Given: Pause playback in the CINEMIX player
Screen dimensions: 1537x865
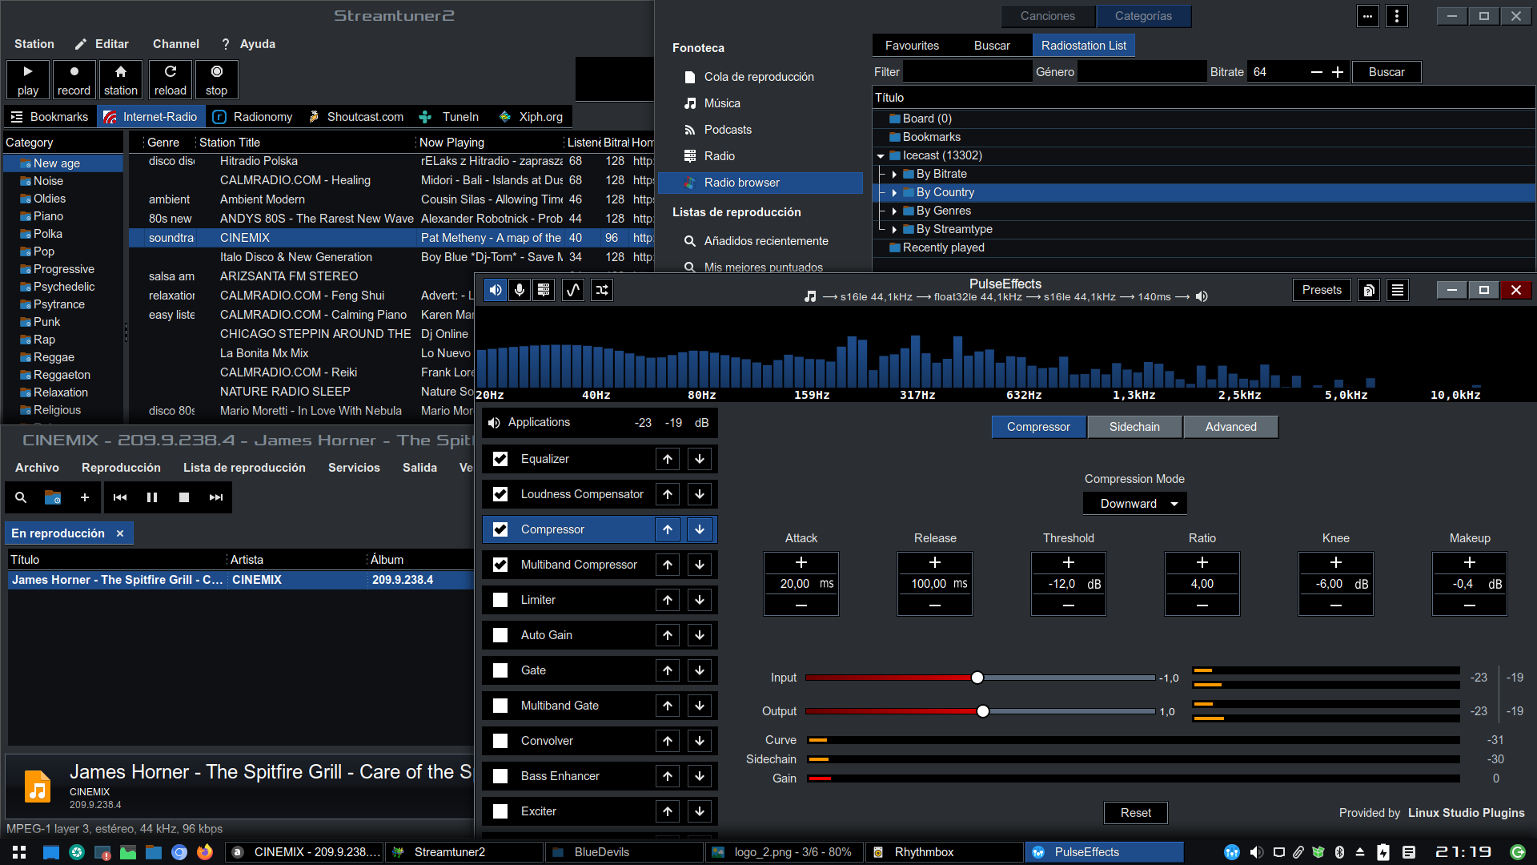Looking at the screenshot, I should coord(152,497).
